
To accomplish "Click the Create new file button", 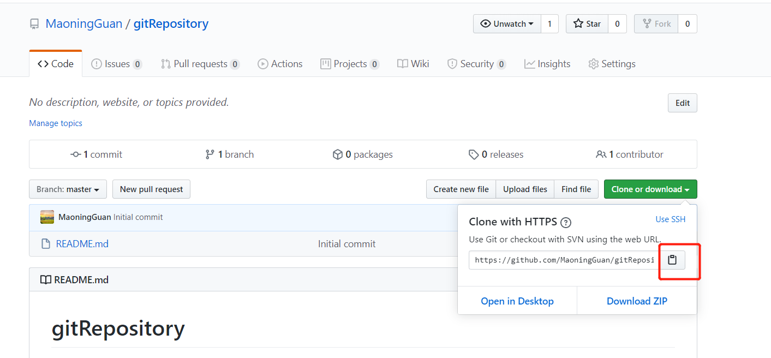I will click(x=461, y=189).
